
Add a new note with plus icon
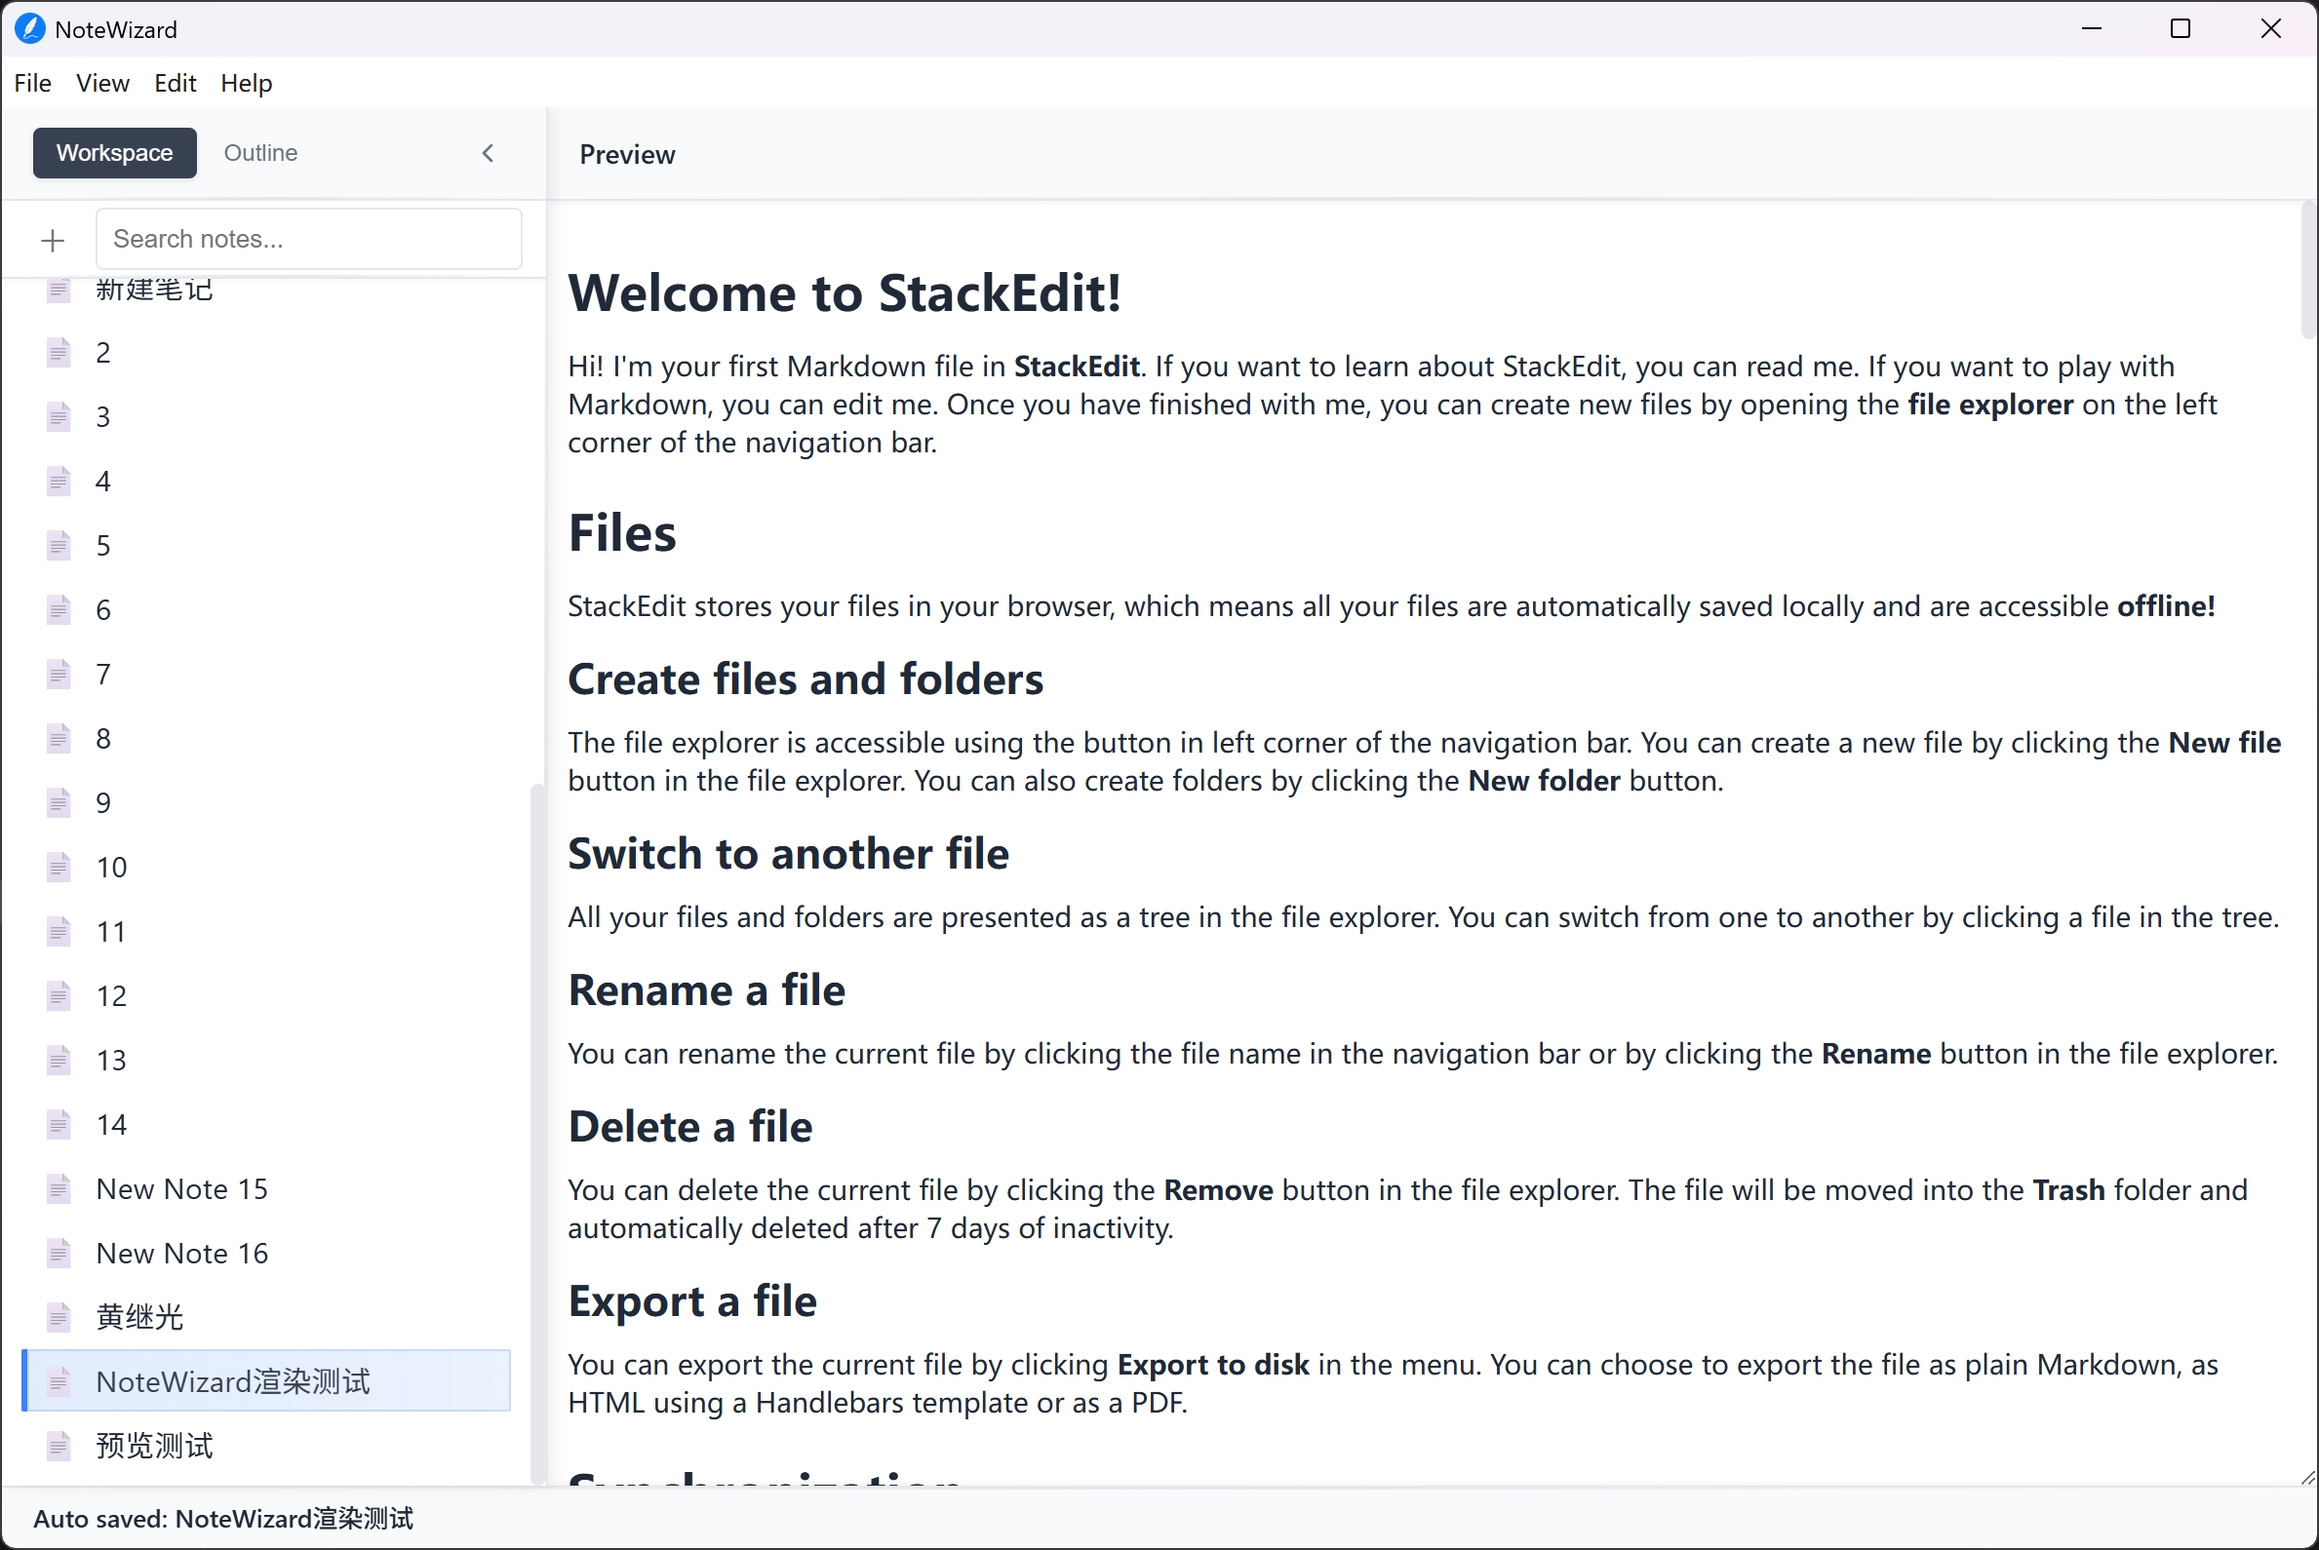tap(53, 240)
